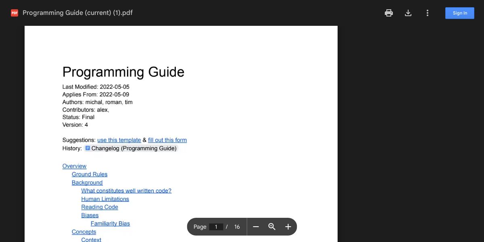Screen dimensions: 484x242
Task: Click the blue Sign In button
Action: [x=460, y=13]
